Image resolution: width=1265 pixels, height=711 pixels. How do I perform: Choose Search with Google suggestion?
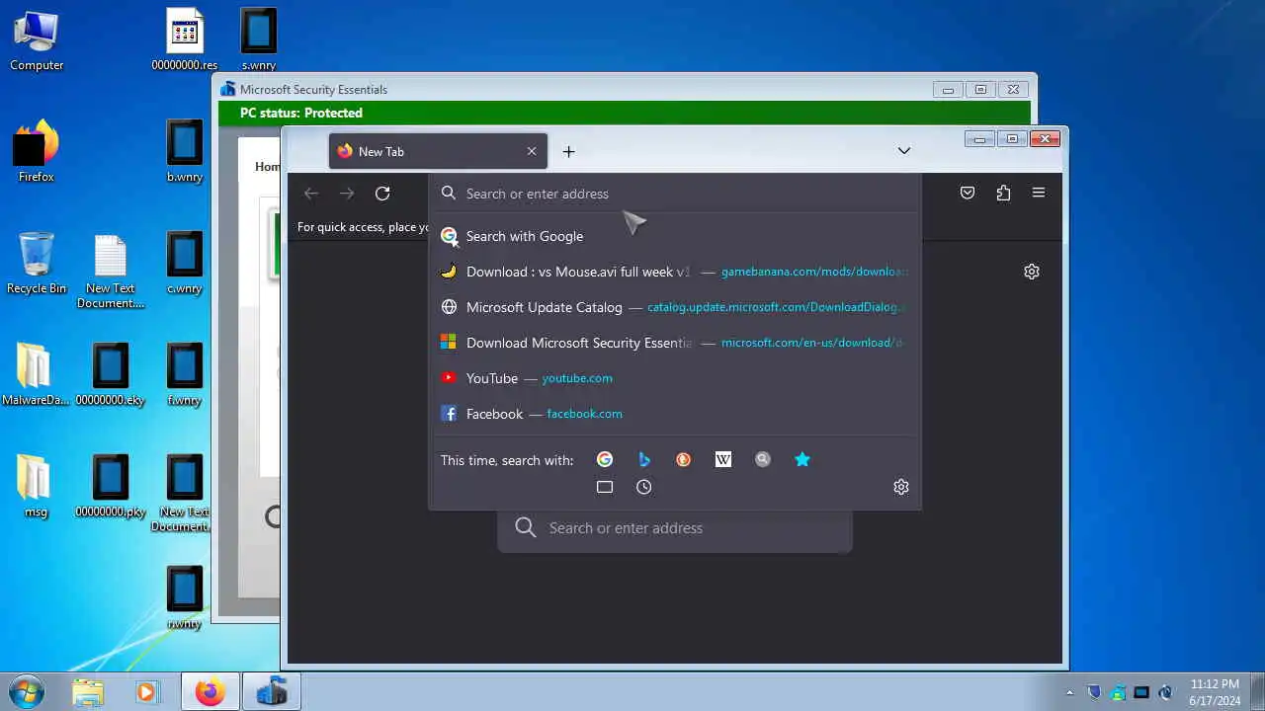pyautogui.click(x=675, y=236)
